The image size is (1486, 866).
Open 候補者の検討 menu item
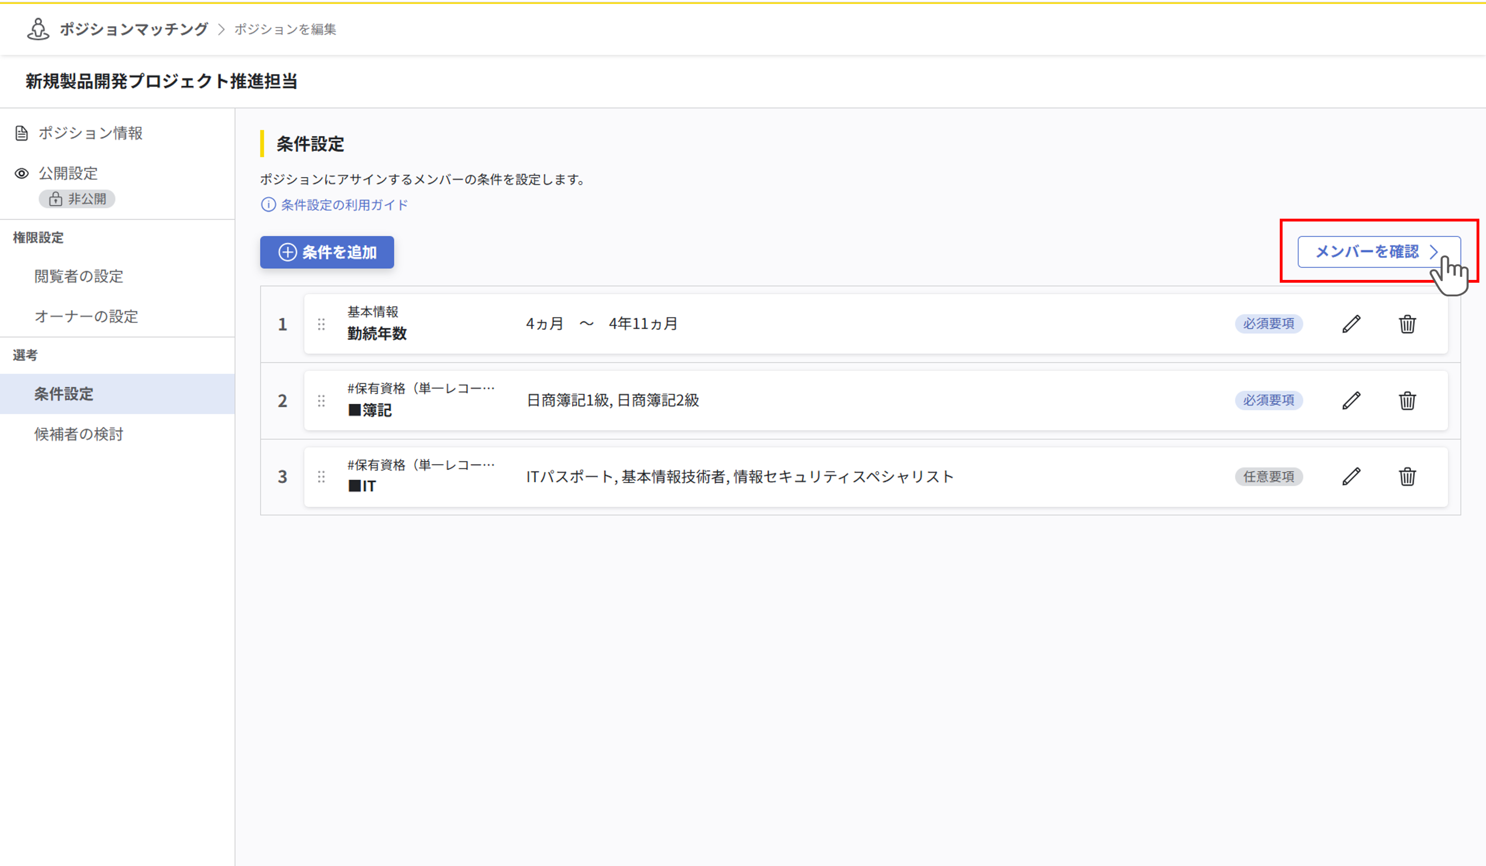pyautogui.click(x=78, y=434)
